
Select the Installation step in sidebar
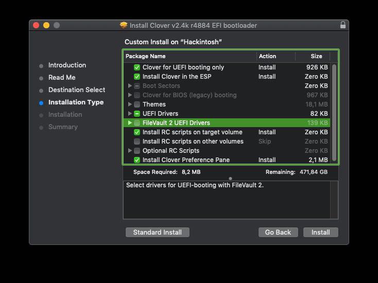point(65,115)
